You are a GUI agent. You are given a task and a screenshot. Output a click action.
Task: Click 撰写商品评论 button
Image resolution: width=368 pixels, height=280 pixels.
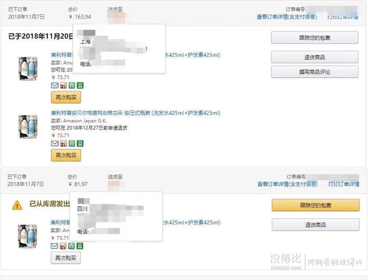[x=315, y=72]
